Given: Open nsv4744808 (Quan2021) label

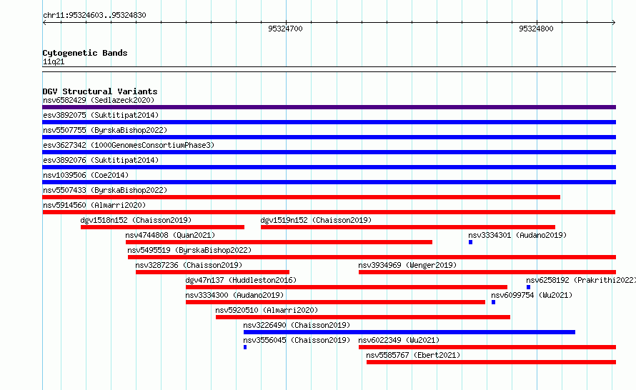Looking at the screenshot, I should tap(170, 235).
